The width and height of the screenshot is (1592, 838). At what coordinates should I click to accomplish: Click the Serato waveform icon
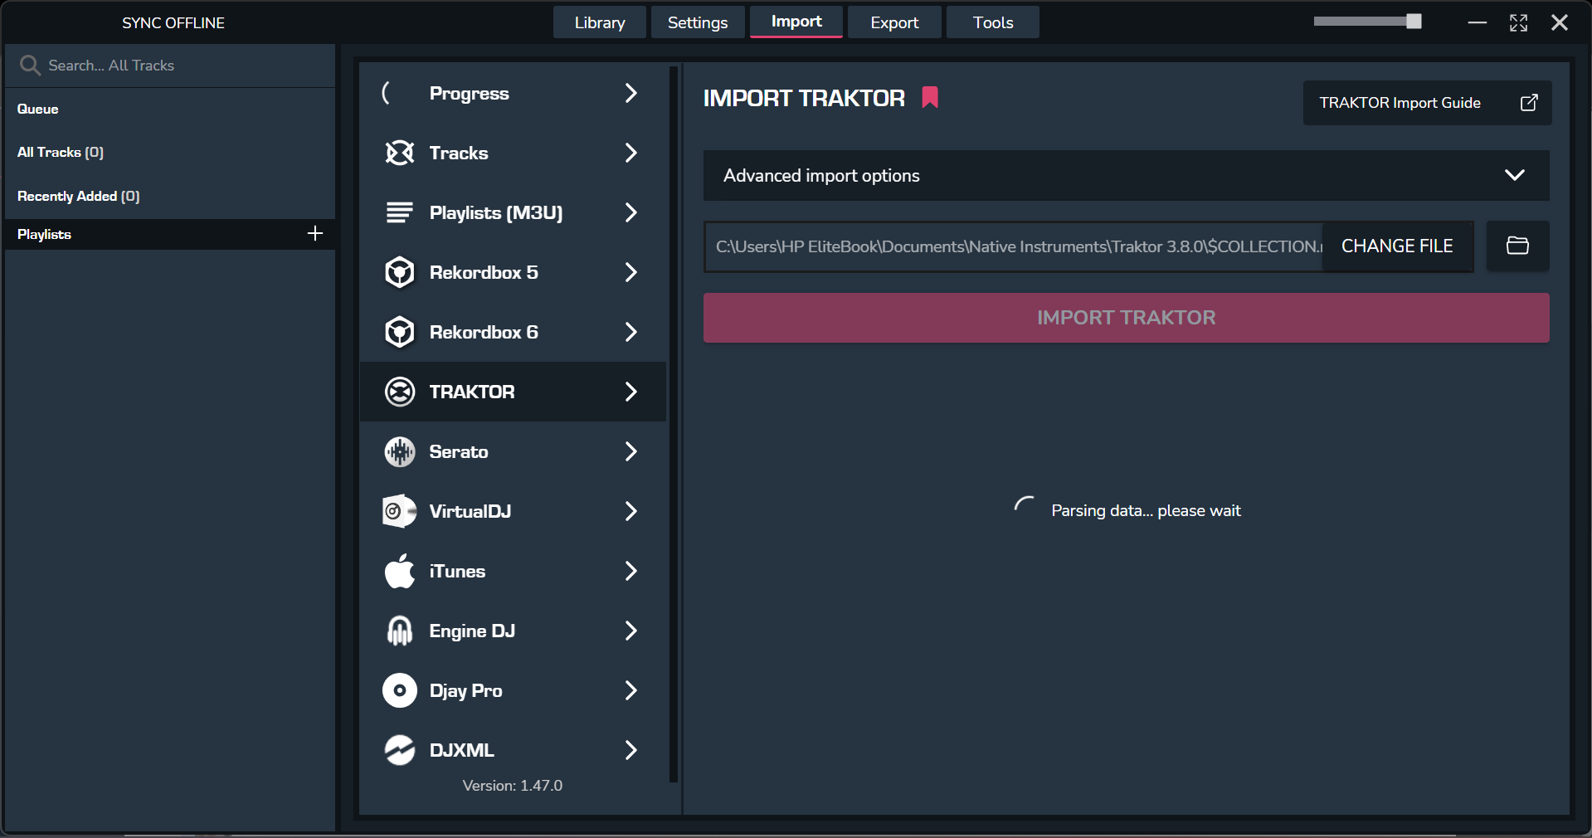click(400, 451)
